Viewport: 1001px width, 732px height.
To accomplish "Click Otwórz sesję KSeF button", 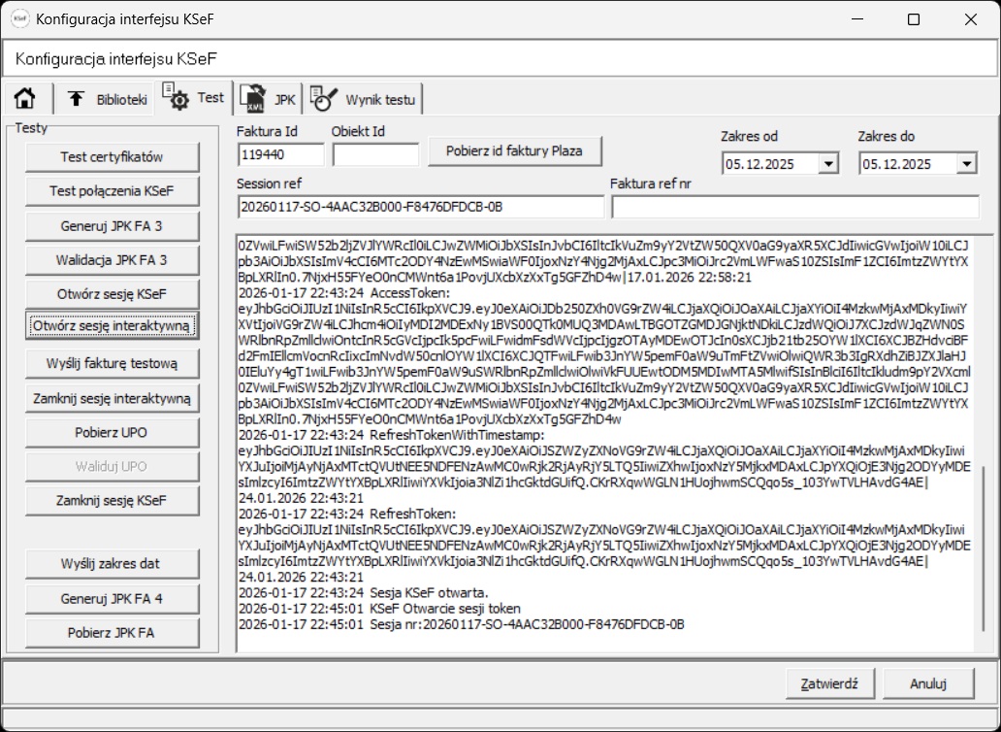I will coord(112,294).
